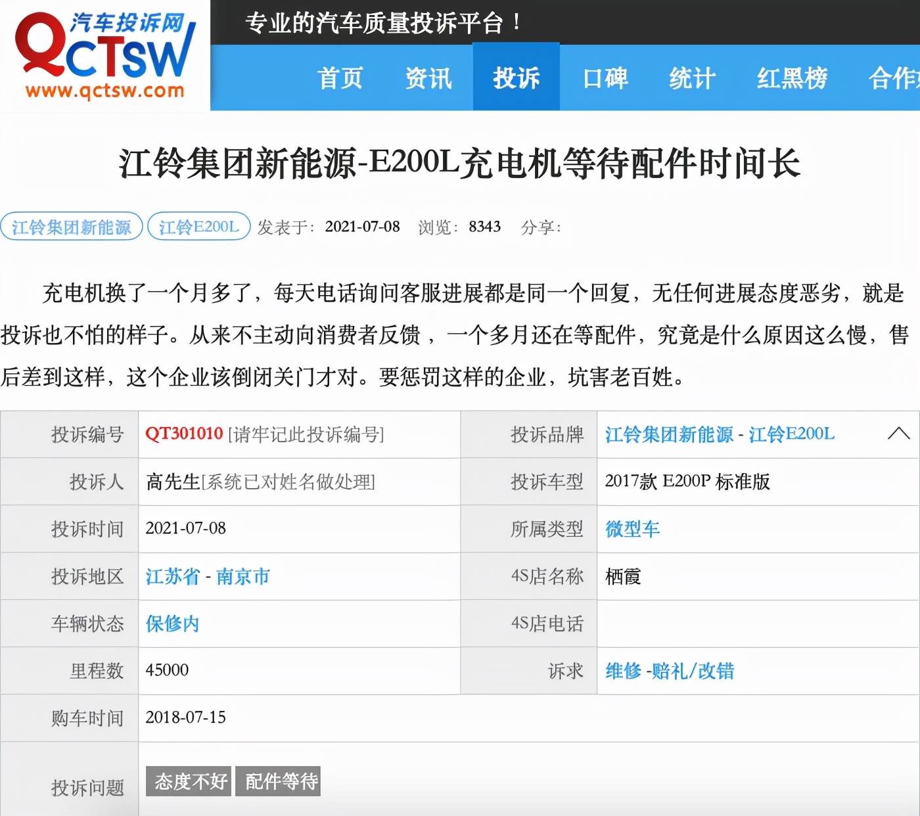Open the partially visible 合作 nav tab

pos(893,78)
